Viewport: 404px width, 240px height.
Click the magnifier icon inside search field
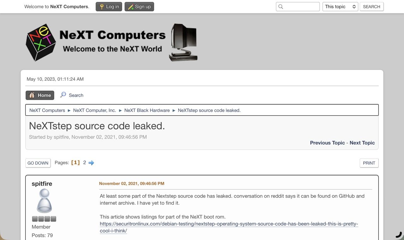coord(281,7)
